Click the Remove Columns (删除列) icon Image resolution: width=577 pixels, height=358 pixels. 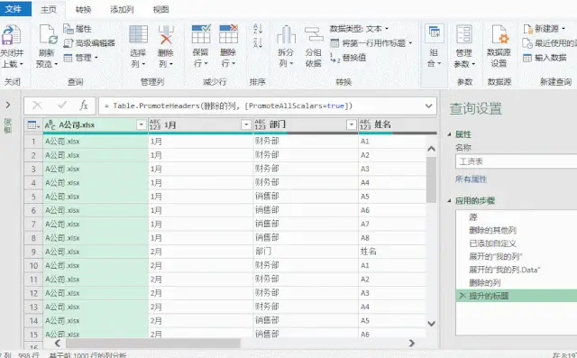point(166,34)
